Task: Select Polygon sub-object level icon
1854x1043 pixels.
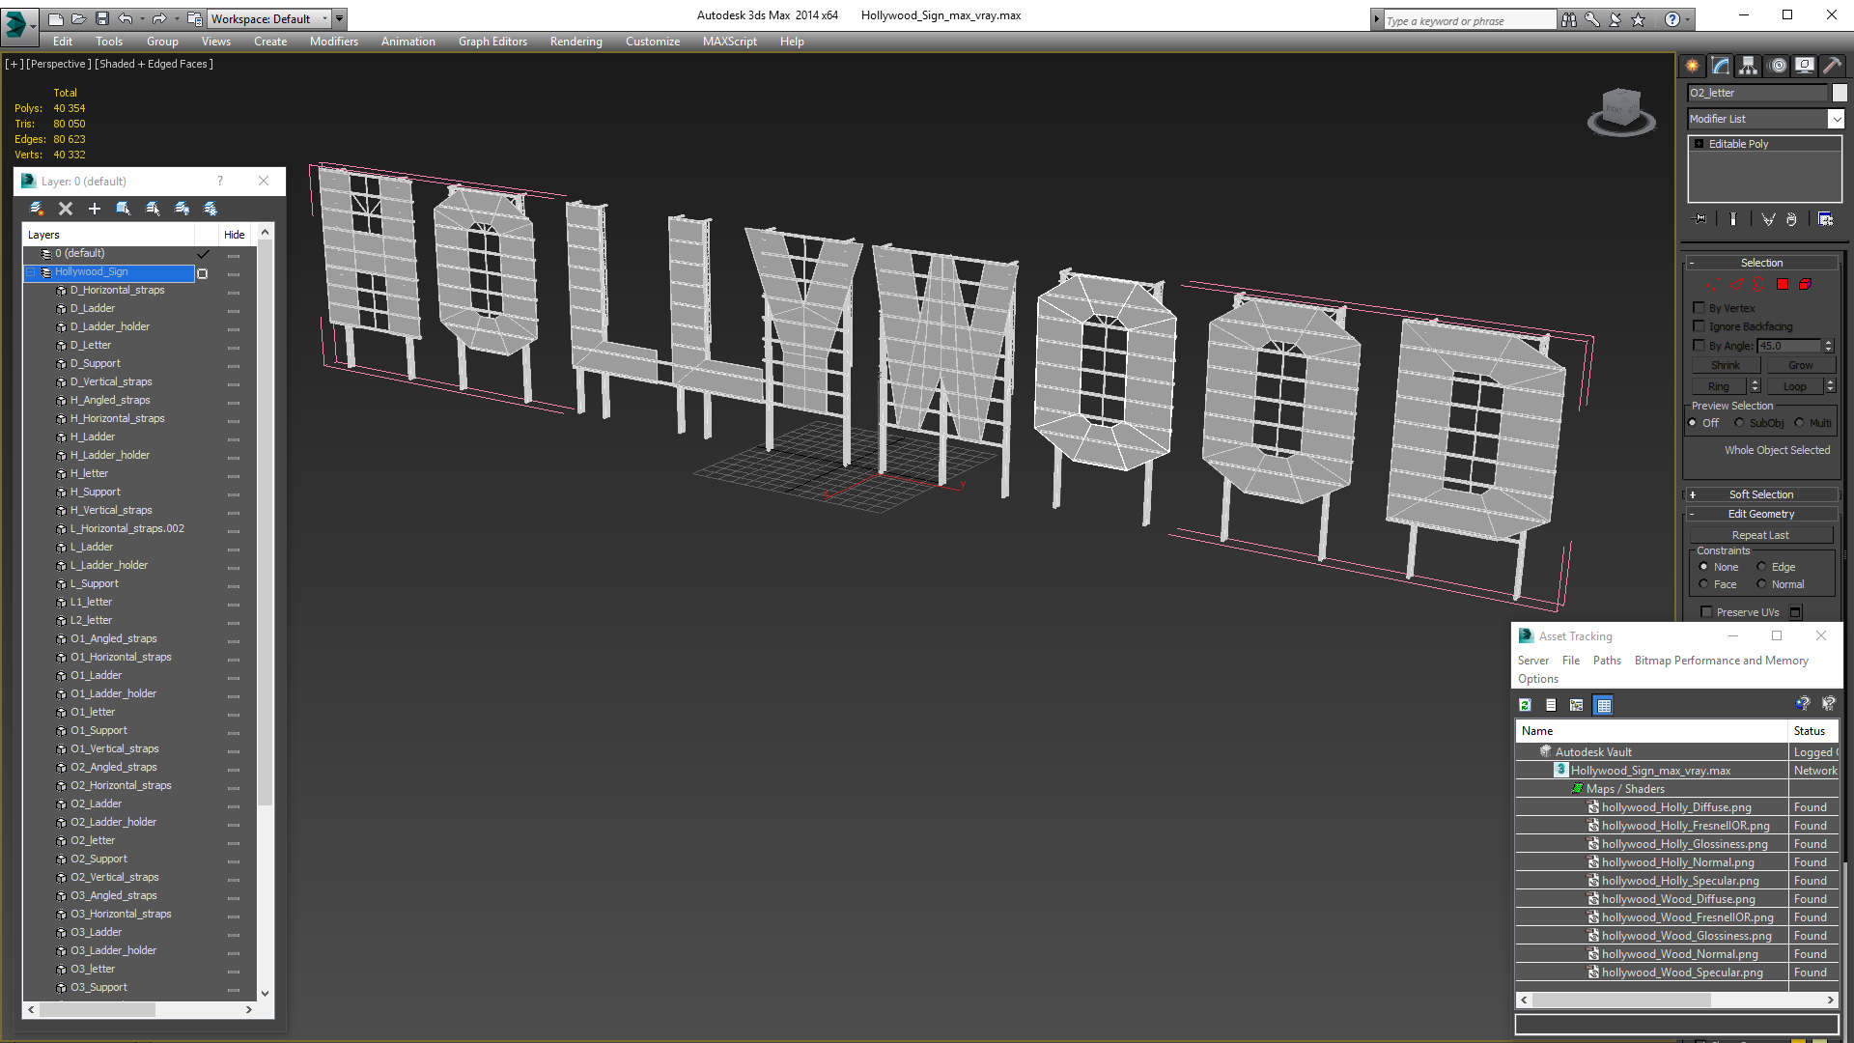Action: pyautogui.click(x=1783, y=284)
